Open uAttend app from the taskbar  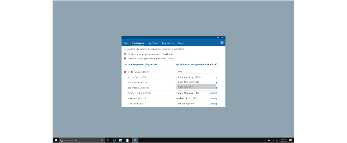click(x=135, y=140)
